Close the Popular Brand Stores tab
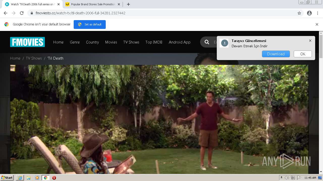The image size is (323, 181). coord(119,4)
